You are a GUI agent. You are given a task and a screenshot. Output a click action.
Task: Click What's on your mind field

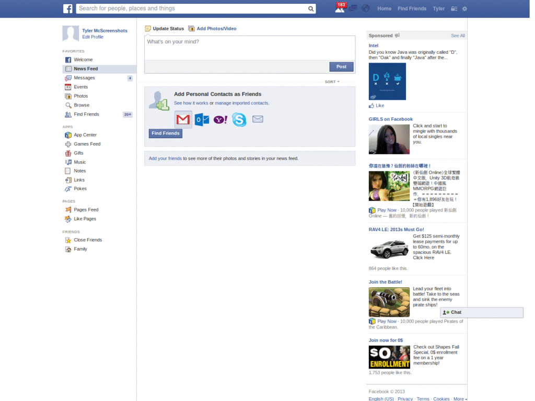coord(250,48)
